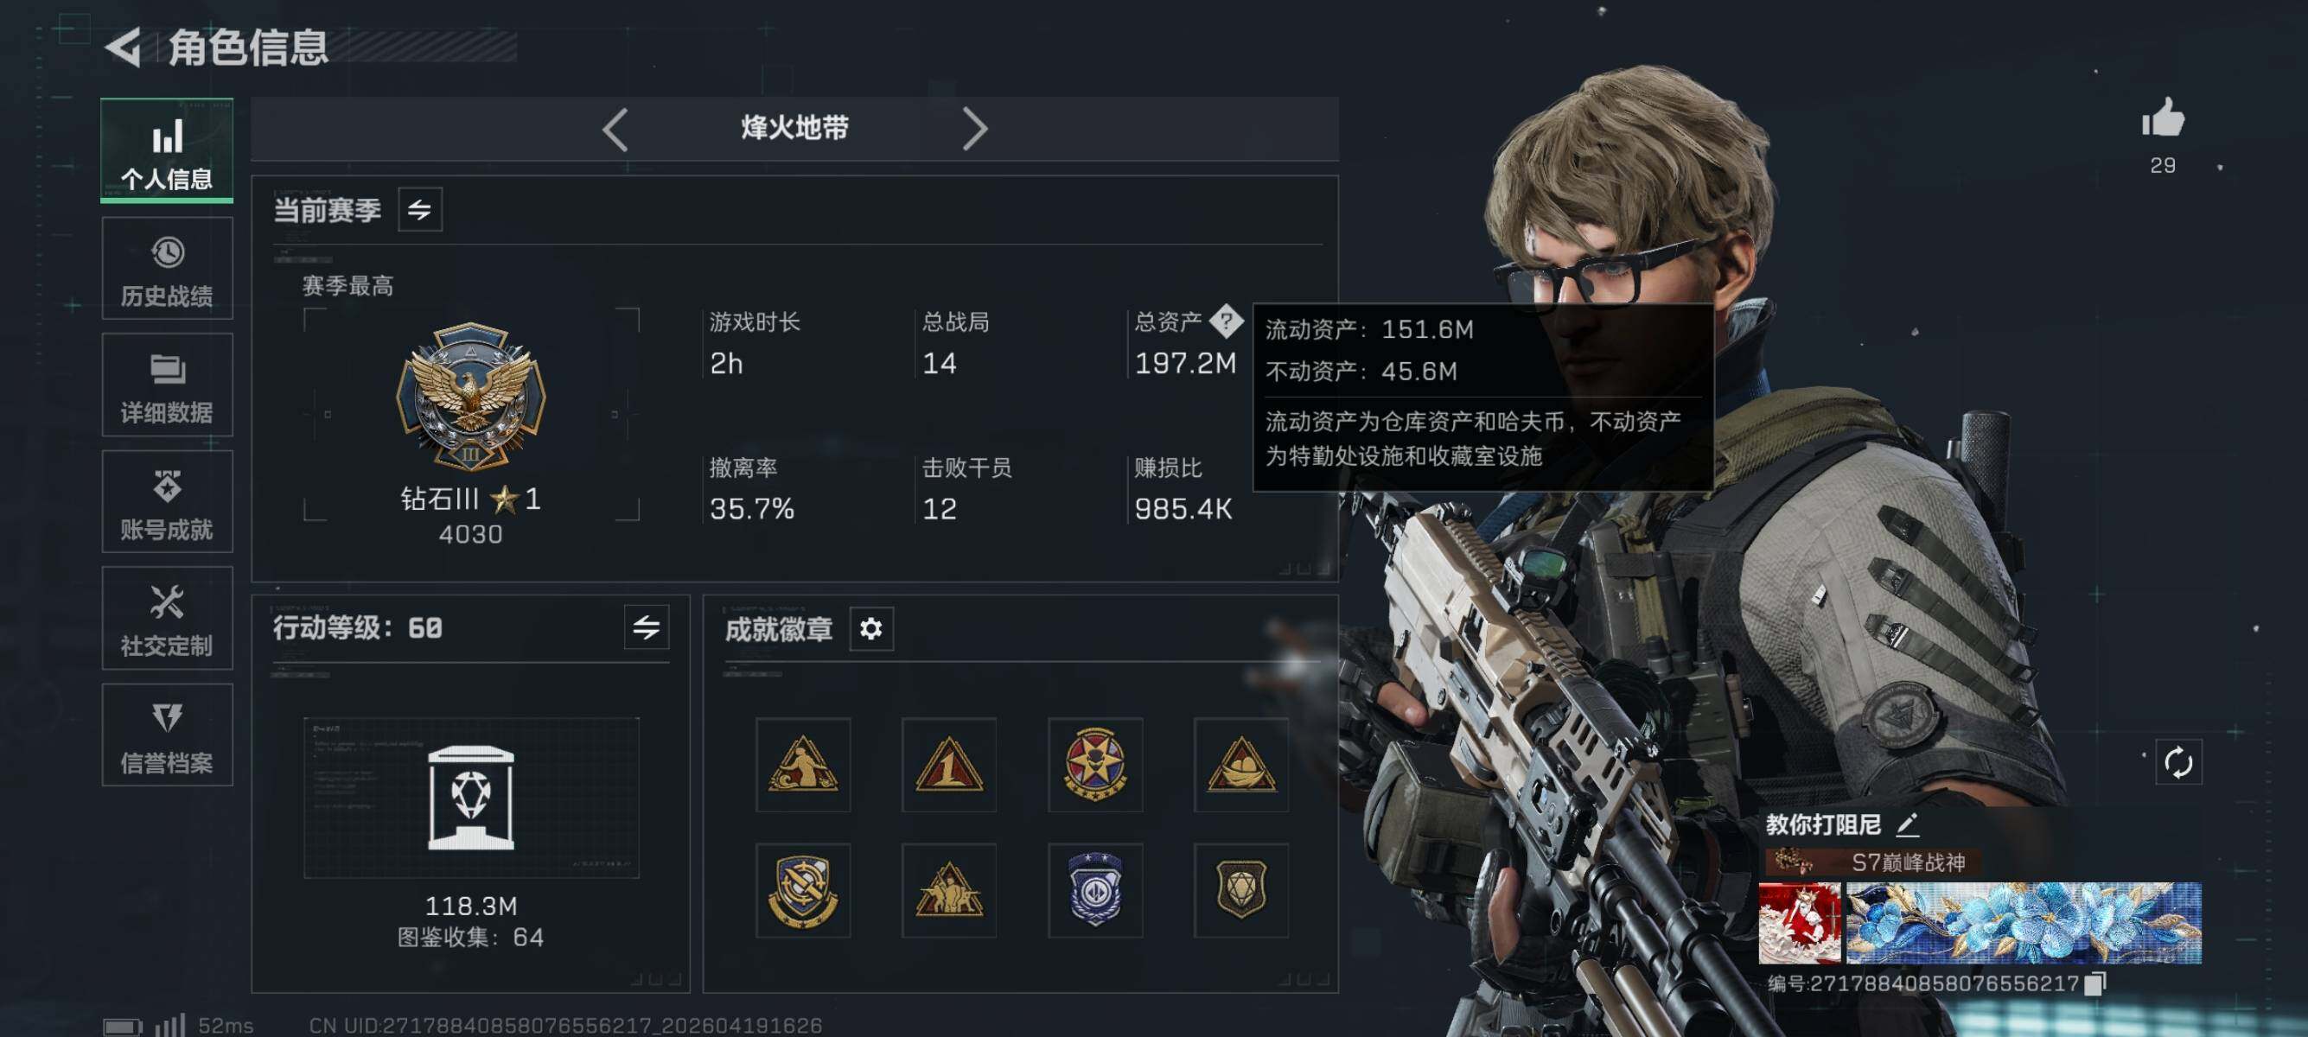This screenshot has height=1037, width=2308.
Task: Open the 烽火地带 mode selector
Action: pyautogui.click(x=794, y=128)
